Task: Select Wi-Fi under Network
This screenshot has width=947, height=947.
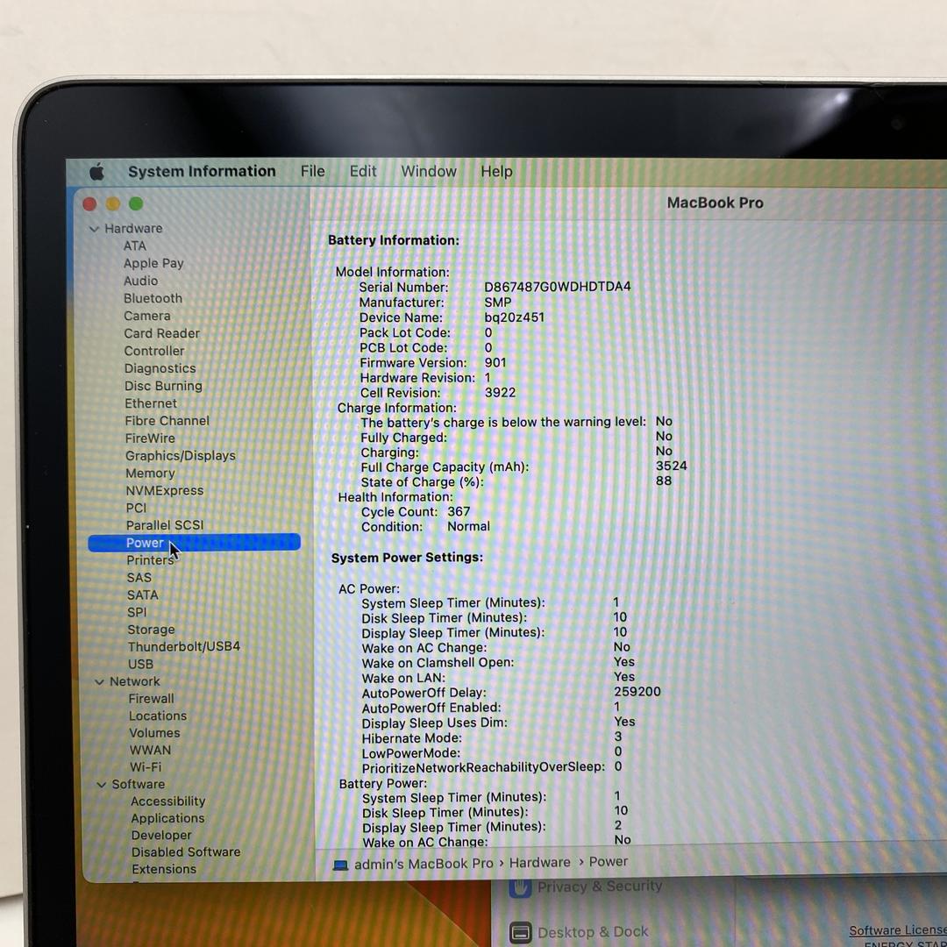Action: [x=146, y=767]
